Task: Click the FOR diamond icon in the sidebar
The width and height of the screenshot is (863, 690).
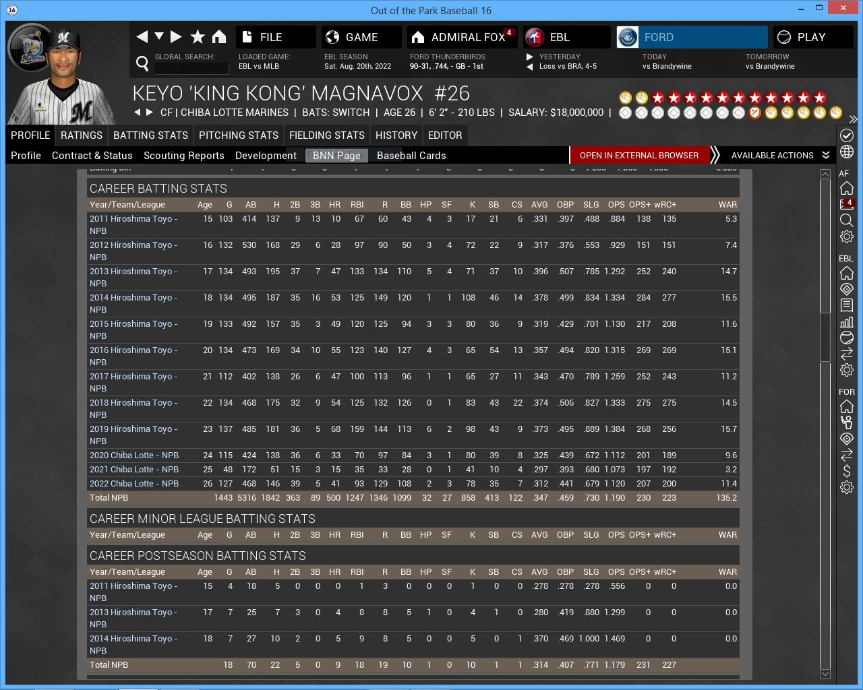Action: (847, 439)
